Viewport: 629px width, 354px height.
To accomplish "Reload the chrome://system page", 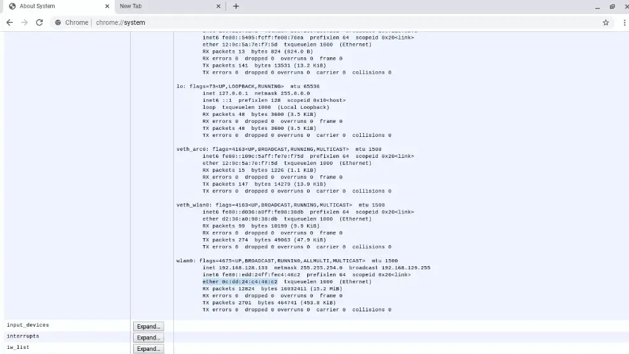I will click(x=40, y=22).
